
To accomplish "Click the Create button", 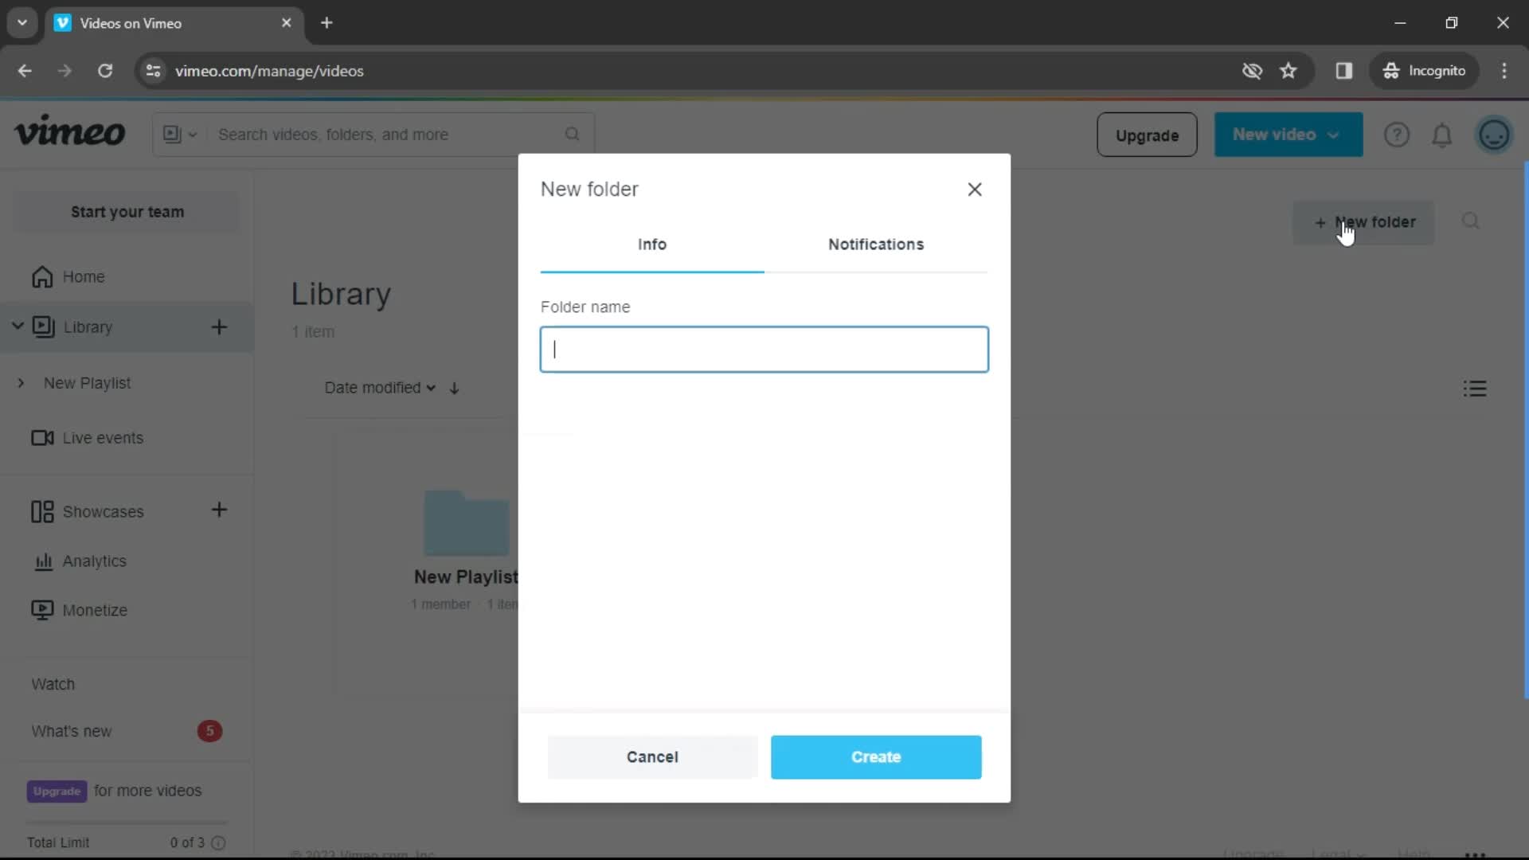I will coord(876,757).
